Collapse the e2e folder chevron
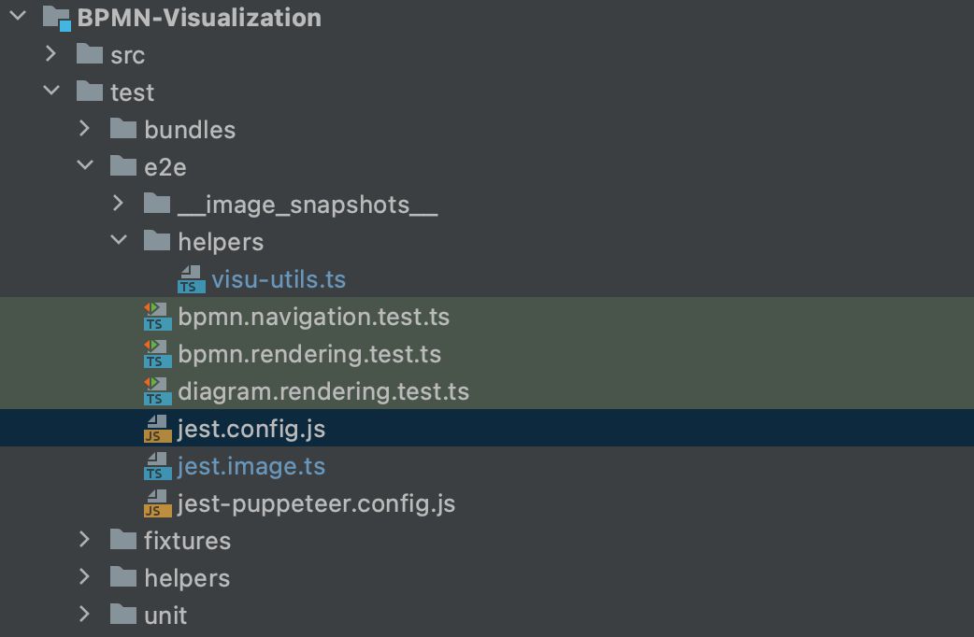 (x=85, y=167)
